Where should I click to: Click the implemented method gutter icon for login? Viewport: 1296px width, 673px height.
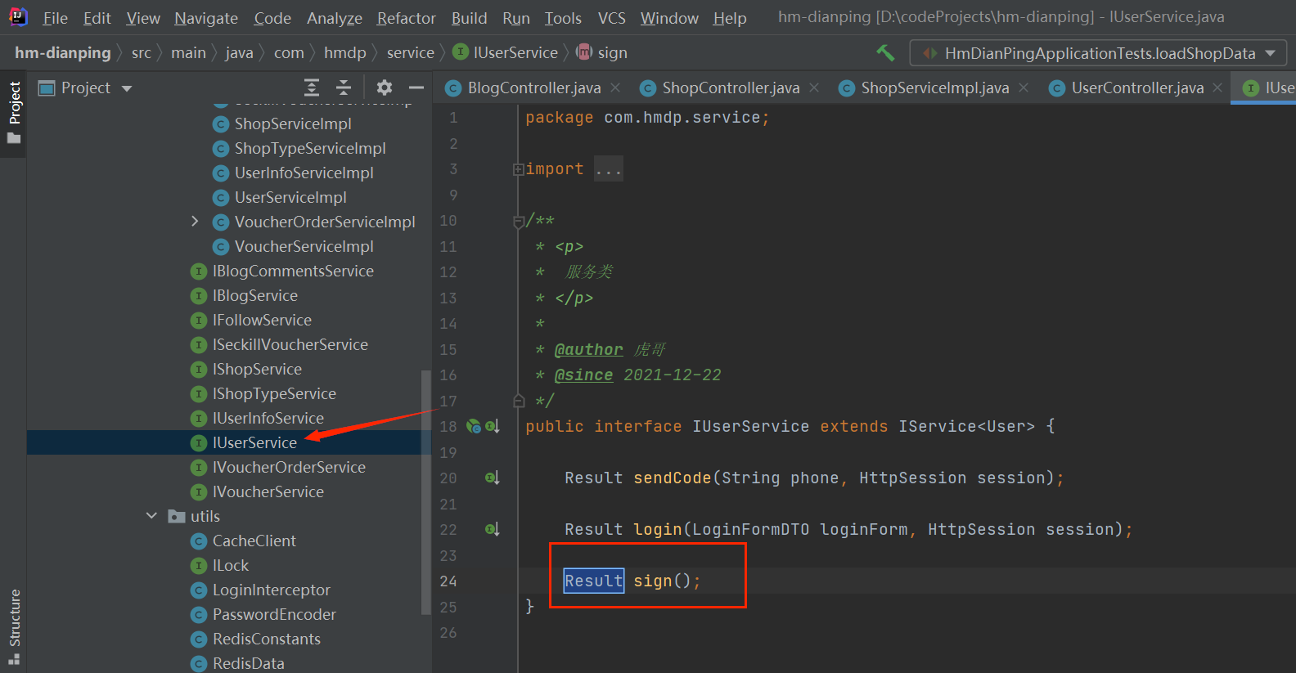tap(492, 529)
